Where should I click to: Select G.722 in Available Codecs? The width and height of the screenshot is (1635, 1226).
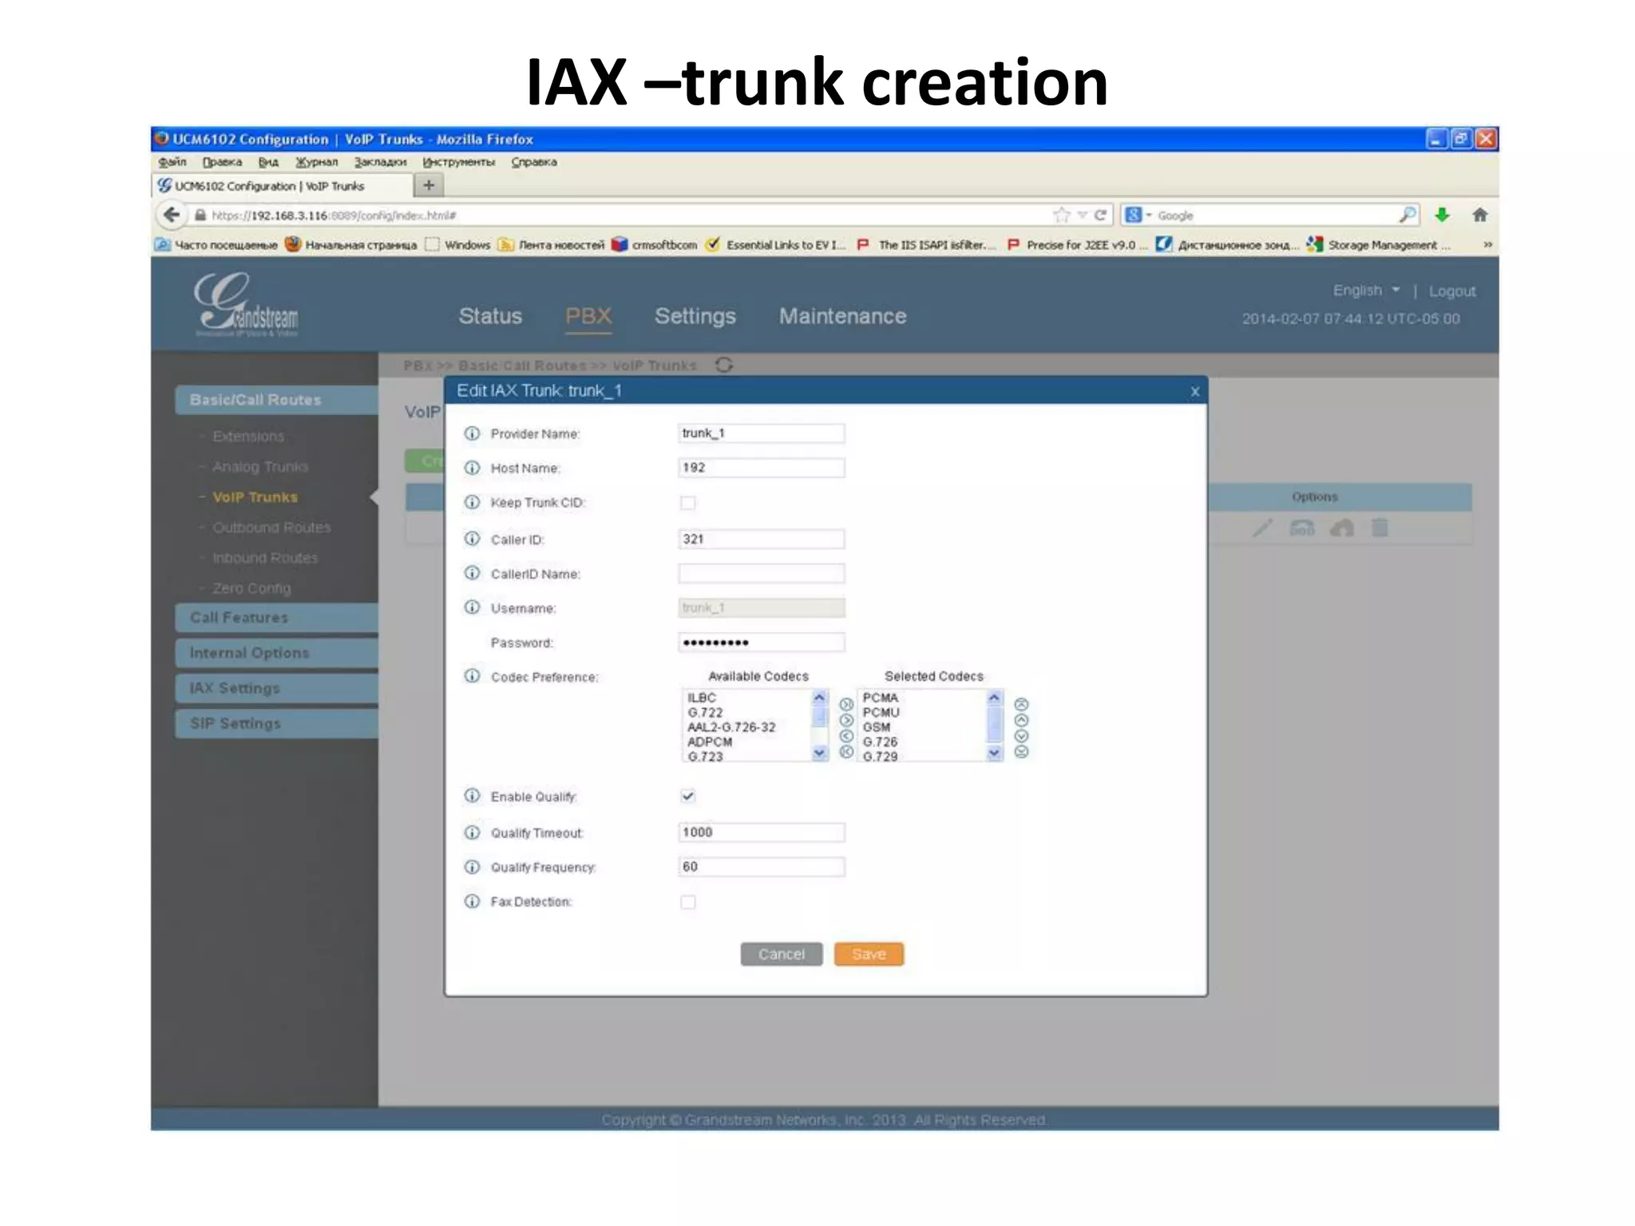coord(705,713)
